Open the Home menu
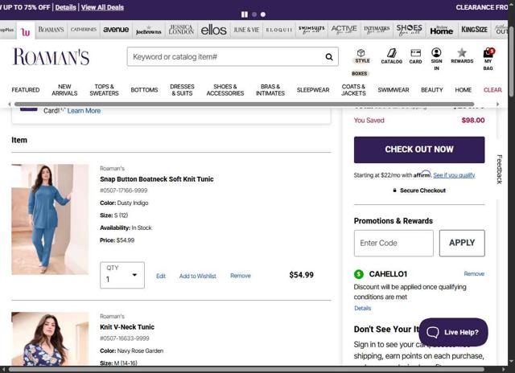Image resolution: width=515 pixels, height=373 pixels. [x=463, y=90]
